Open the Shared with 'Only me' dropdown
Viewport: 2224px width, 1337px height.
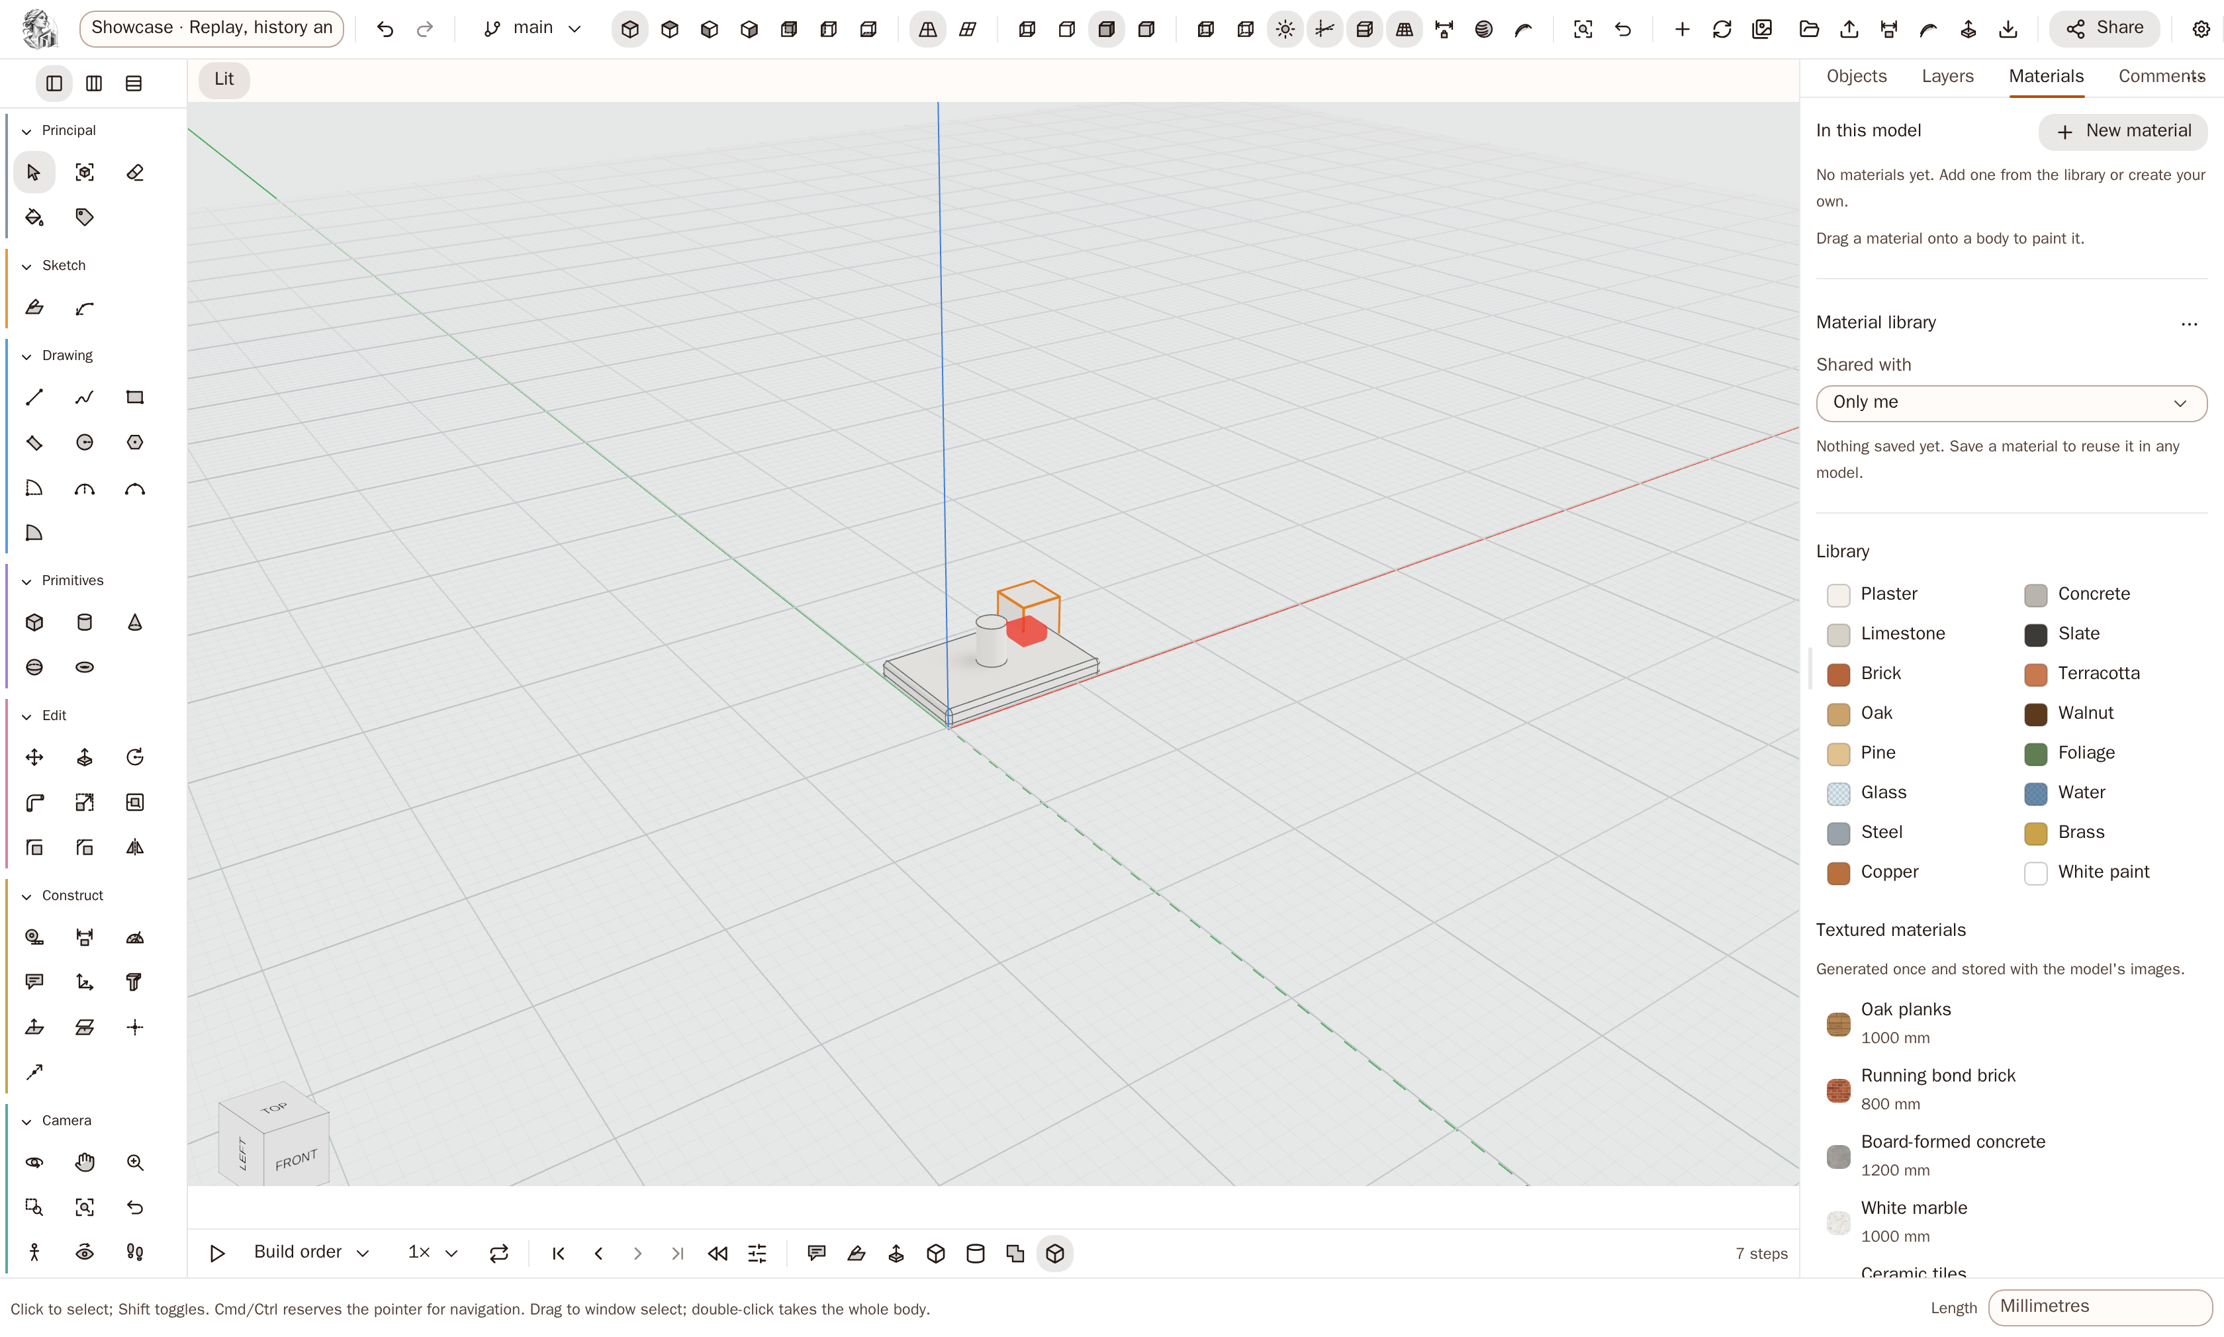[2010, 402]
